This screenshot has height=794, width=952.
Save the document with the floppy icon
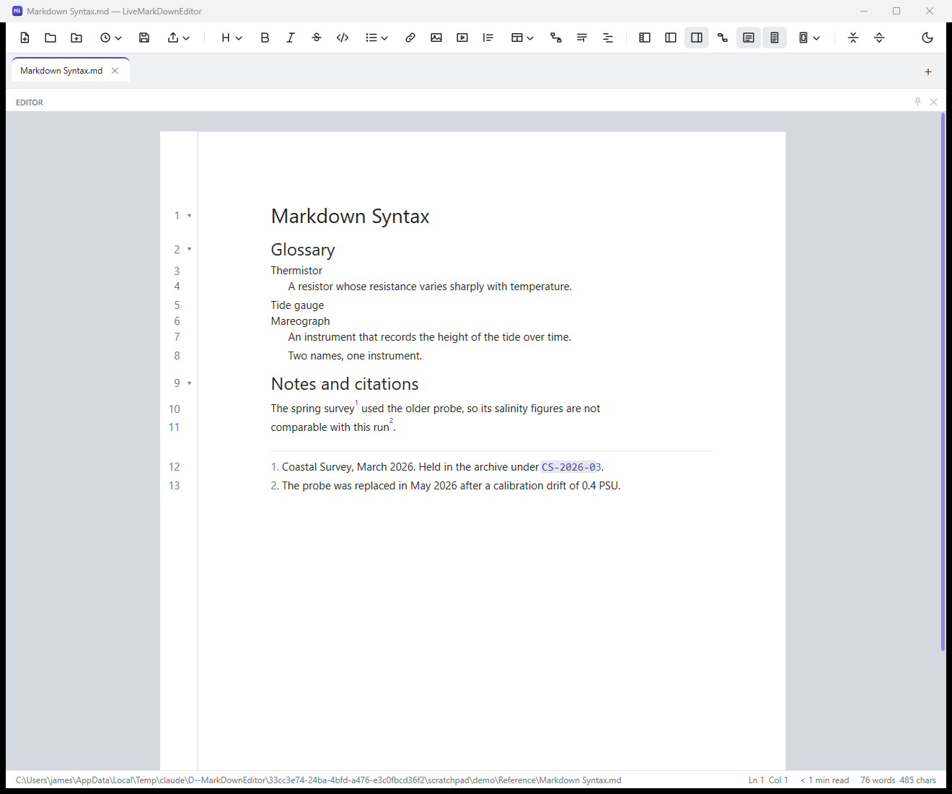[x=144, y=38]
